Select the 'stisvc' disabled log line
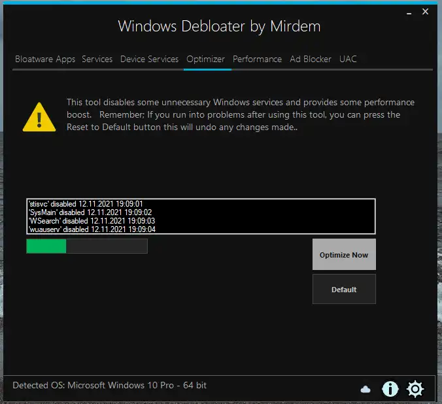442x404 pixels. click(86, 204)
